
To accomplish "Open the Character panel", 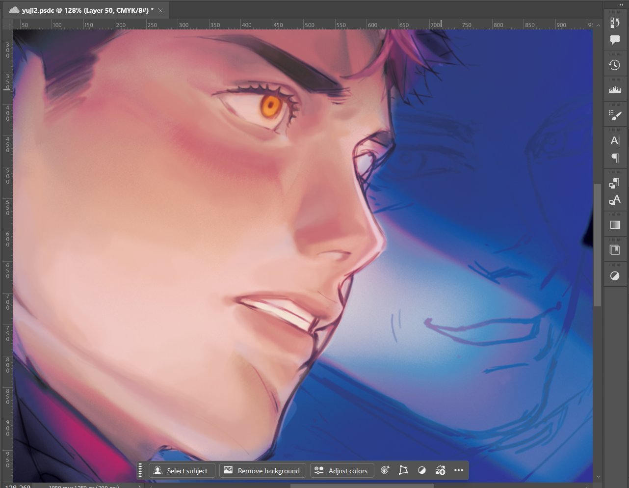I will pyautogui.click(x=615, y=141).
